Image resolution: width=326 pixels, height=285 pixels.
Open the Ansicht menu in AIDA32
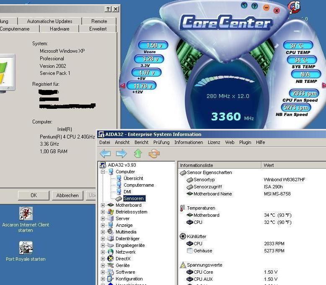pyautogui.click(x=122, y=142)
